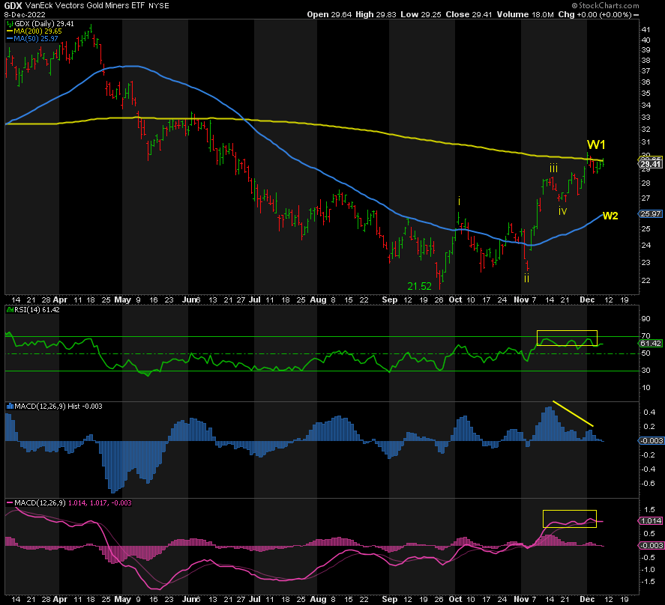Select the Open 29.64 value
The width and height of the screenshot is (665, 605).
329,14
